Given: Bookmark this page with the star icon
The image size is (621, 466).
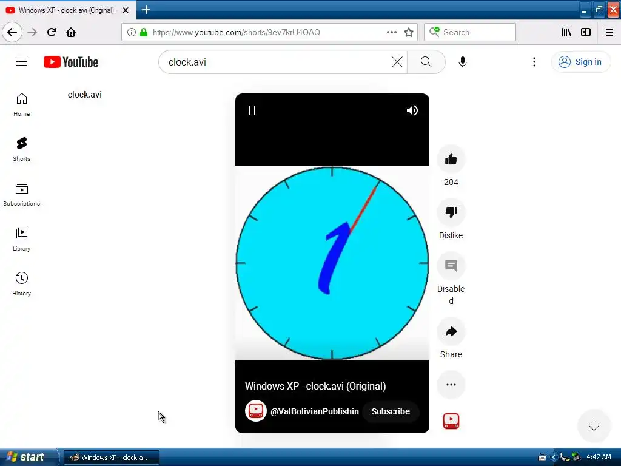Looking at the screenshot, I should [x=409, y=32].
